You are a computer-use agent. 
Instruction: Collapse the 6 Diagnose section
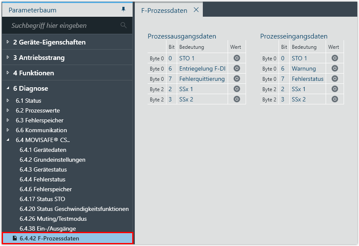click(8, 88)
